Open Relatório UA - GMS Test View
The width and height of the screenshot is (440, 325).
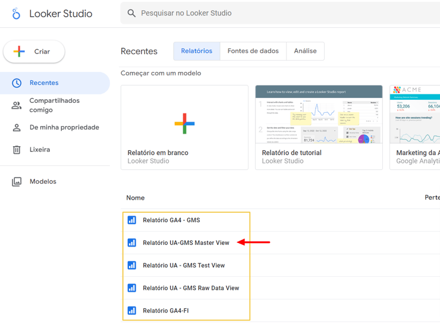click(184, 266)
